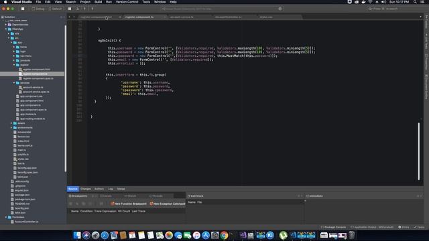Open the File menu
Screen dimensions: 429x241
click(38, 2)
